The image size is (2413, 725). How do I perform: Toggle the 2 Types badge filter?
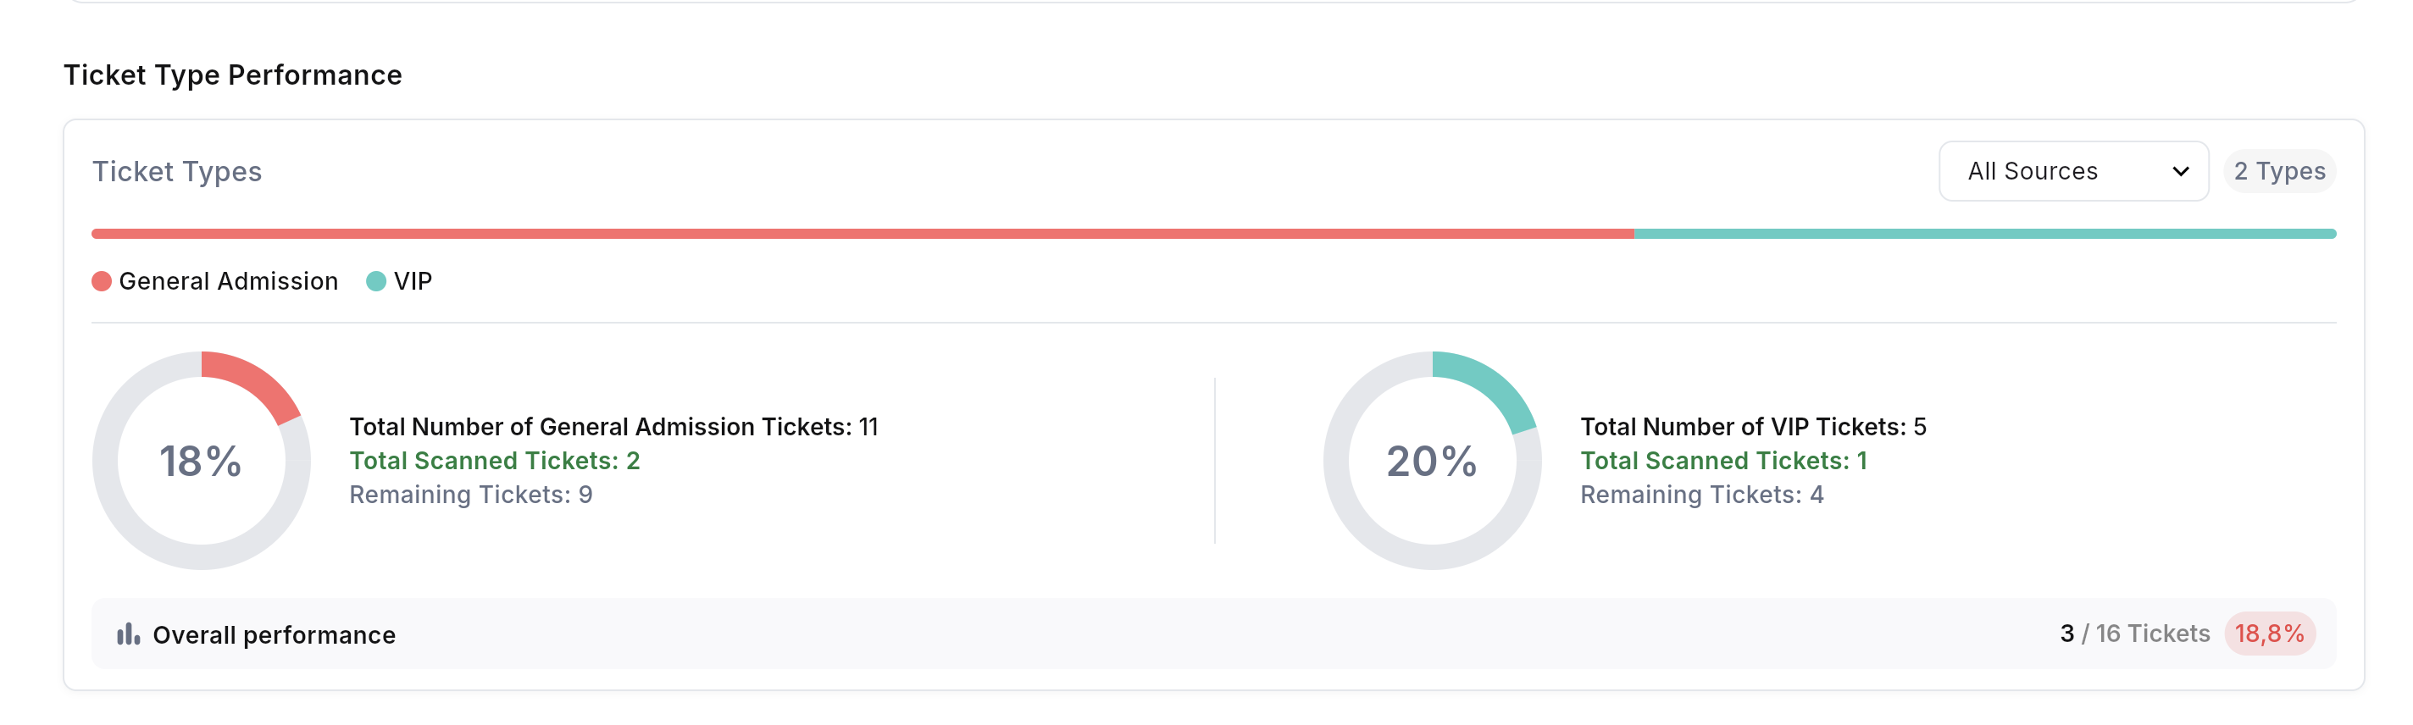pyautogui.click(x=2279, y=170)
